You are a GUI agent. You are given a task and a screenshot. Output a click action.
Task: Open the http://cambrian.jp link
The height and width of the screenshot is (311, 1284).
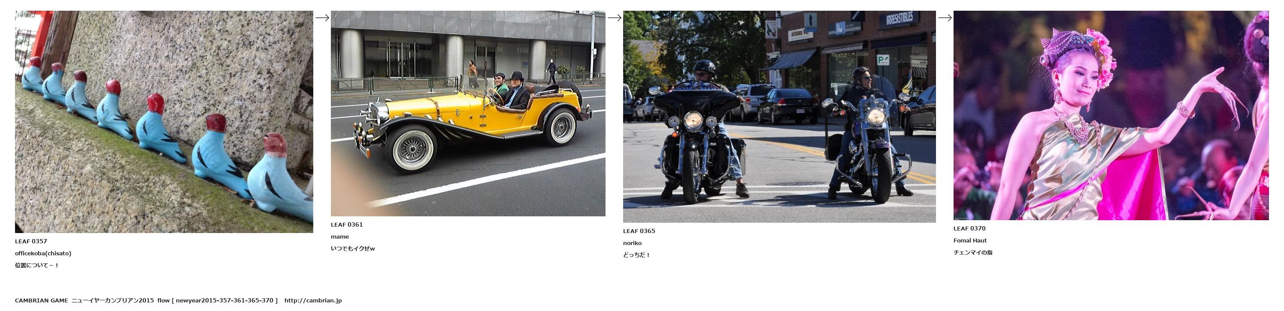[x=313, y=301]
